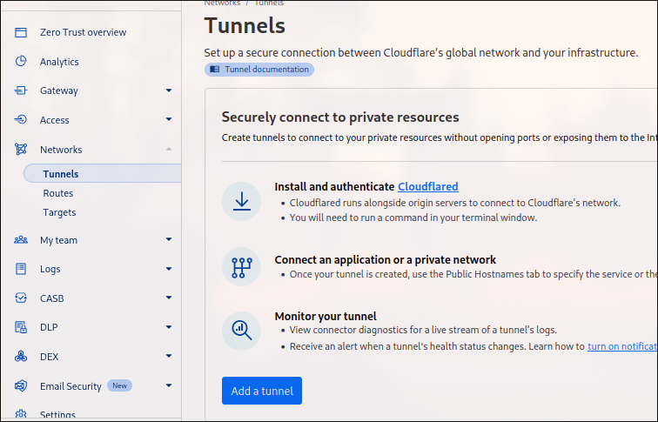The height and width of the screenshot is (422, 658).
Task: Open the Routes submenu item
Action: coord(58,193)
